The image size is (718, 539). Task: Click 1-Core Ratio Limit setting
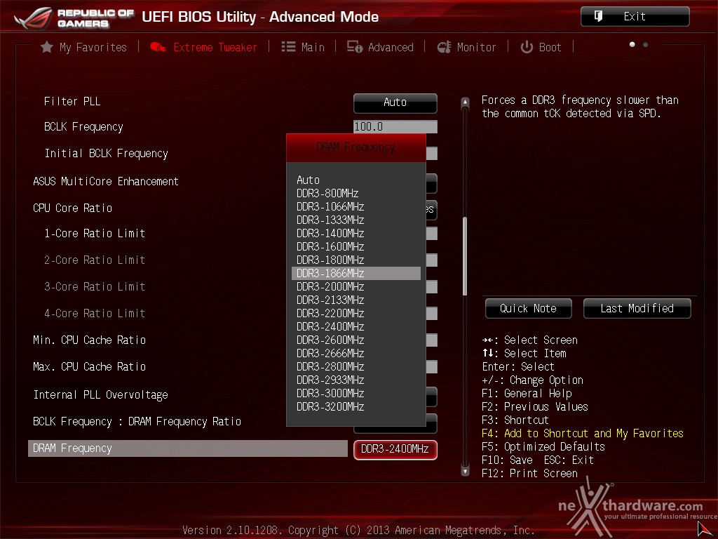(95, 233)
